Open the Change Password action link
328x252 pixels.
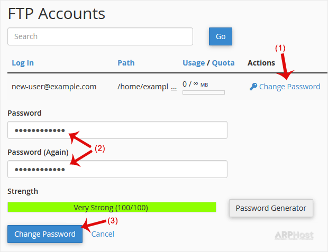(x=289, y=87)
